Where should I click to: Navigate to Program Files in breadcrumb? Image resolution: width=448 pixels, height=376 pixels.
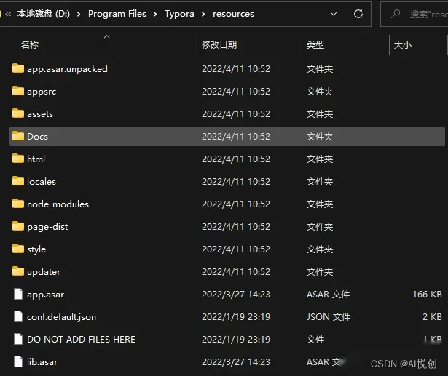pyautogui.click(x=117, y=14)
